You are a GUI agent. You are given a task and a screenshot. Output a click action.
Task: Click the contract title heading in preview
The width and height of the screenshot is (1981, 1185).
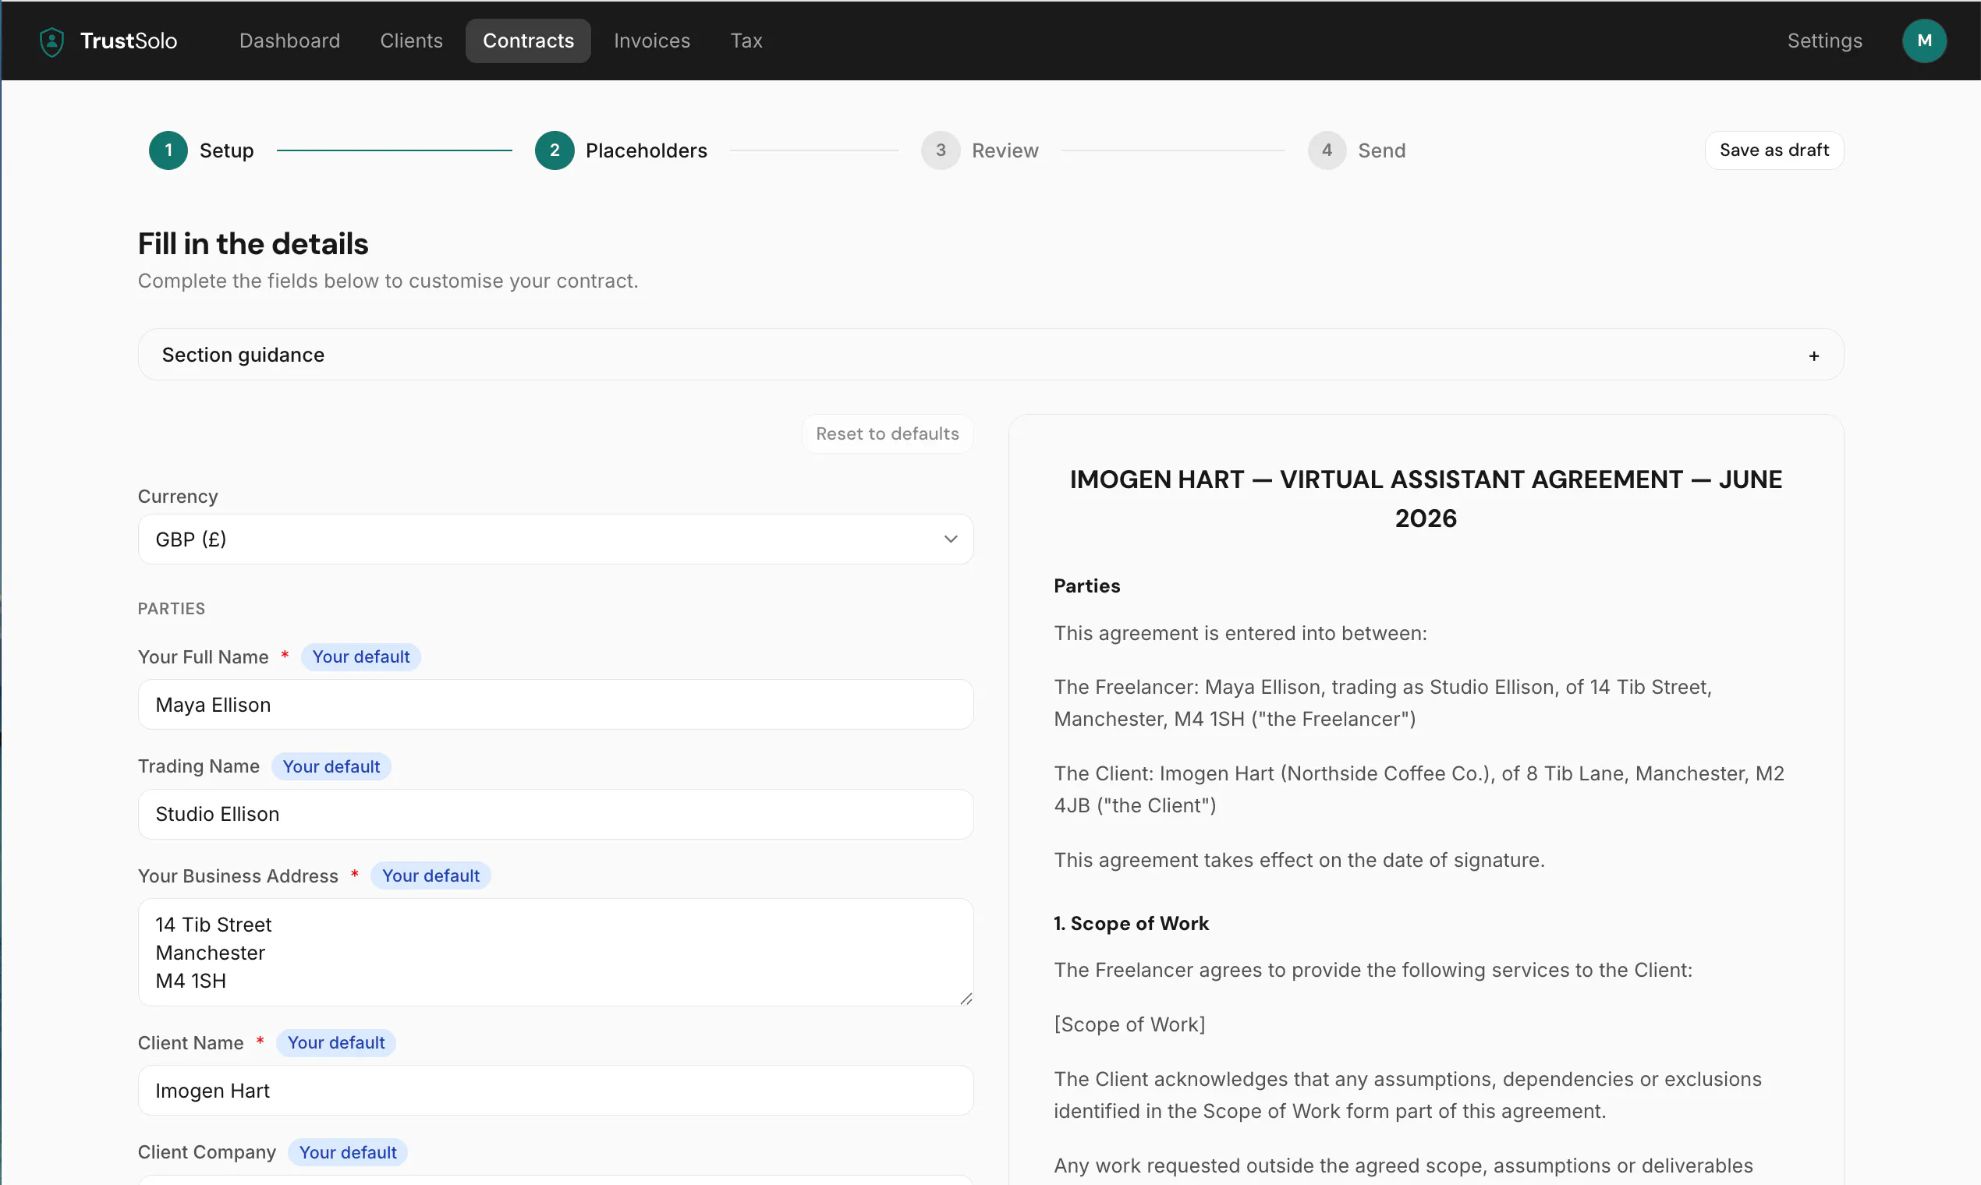click(1425, 498)
